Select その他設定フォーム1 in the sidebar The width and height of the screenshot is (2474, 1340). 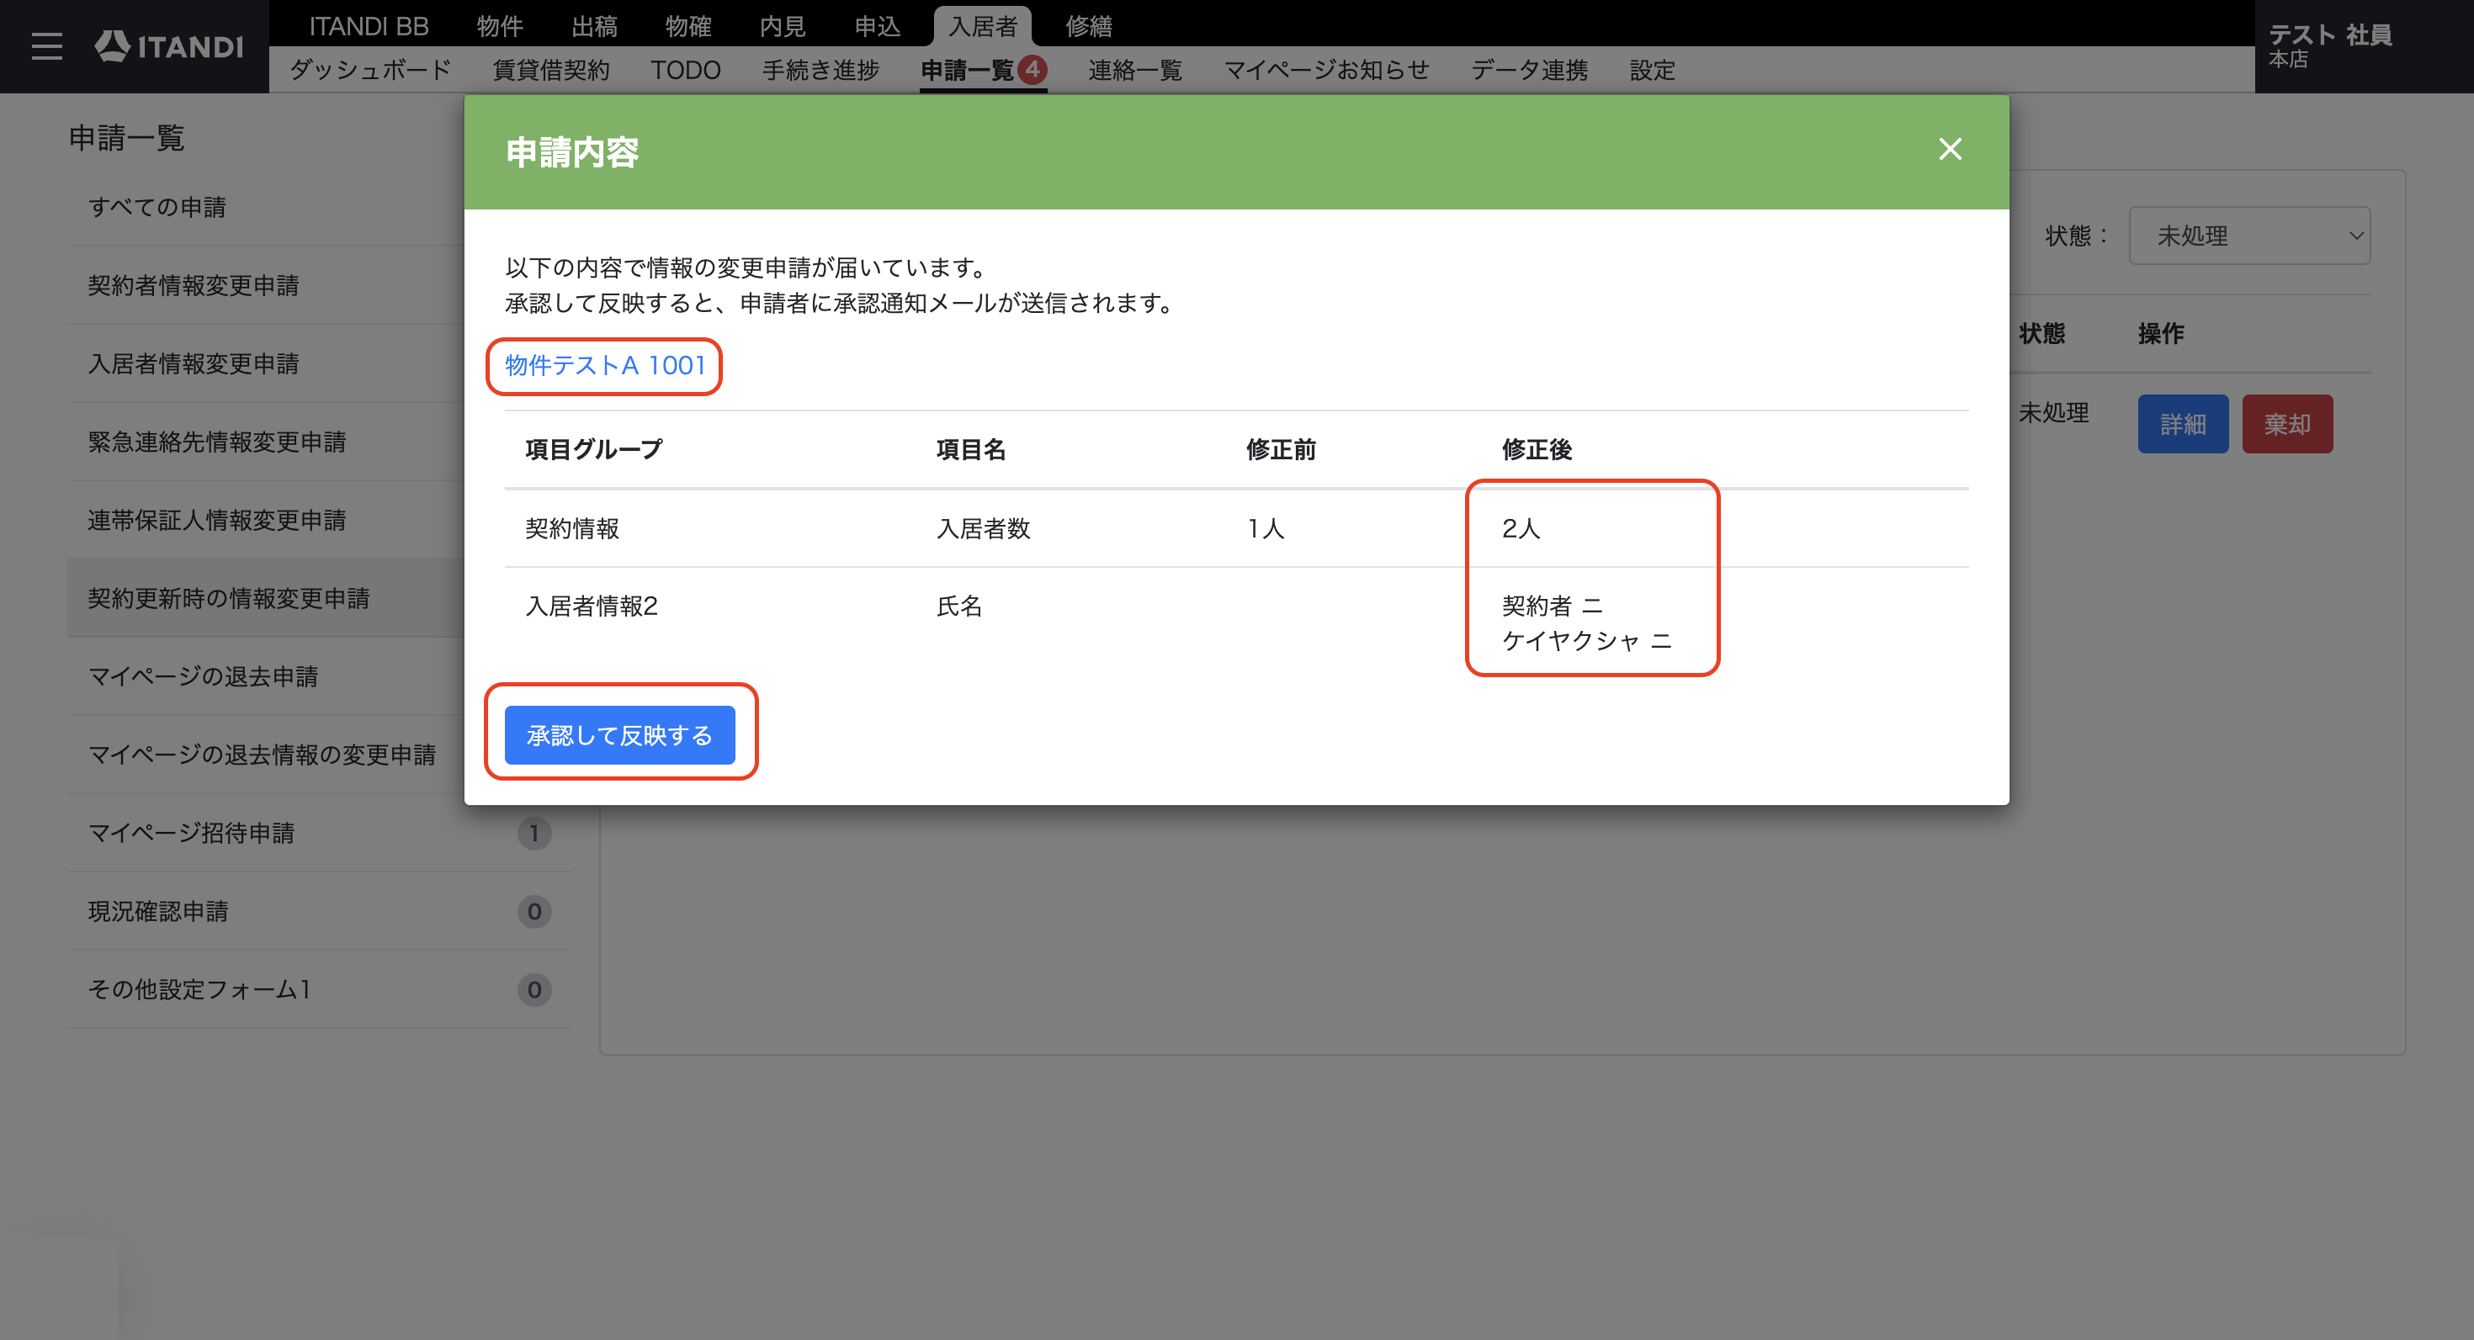click(x=319, y=988)
